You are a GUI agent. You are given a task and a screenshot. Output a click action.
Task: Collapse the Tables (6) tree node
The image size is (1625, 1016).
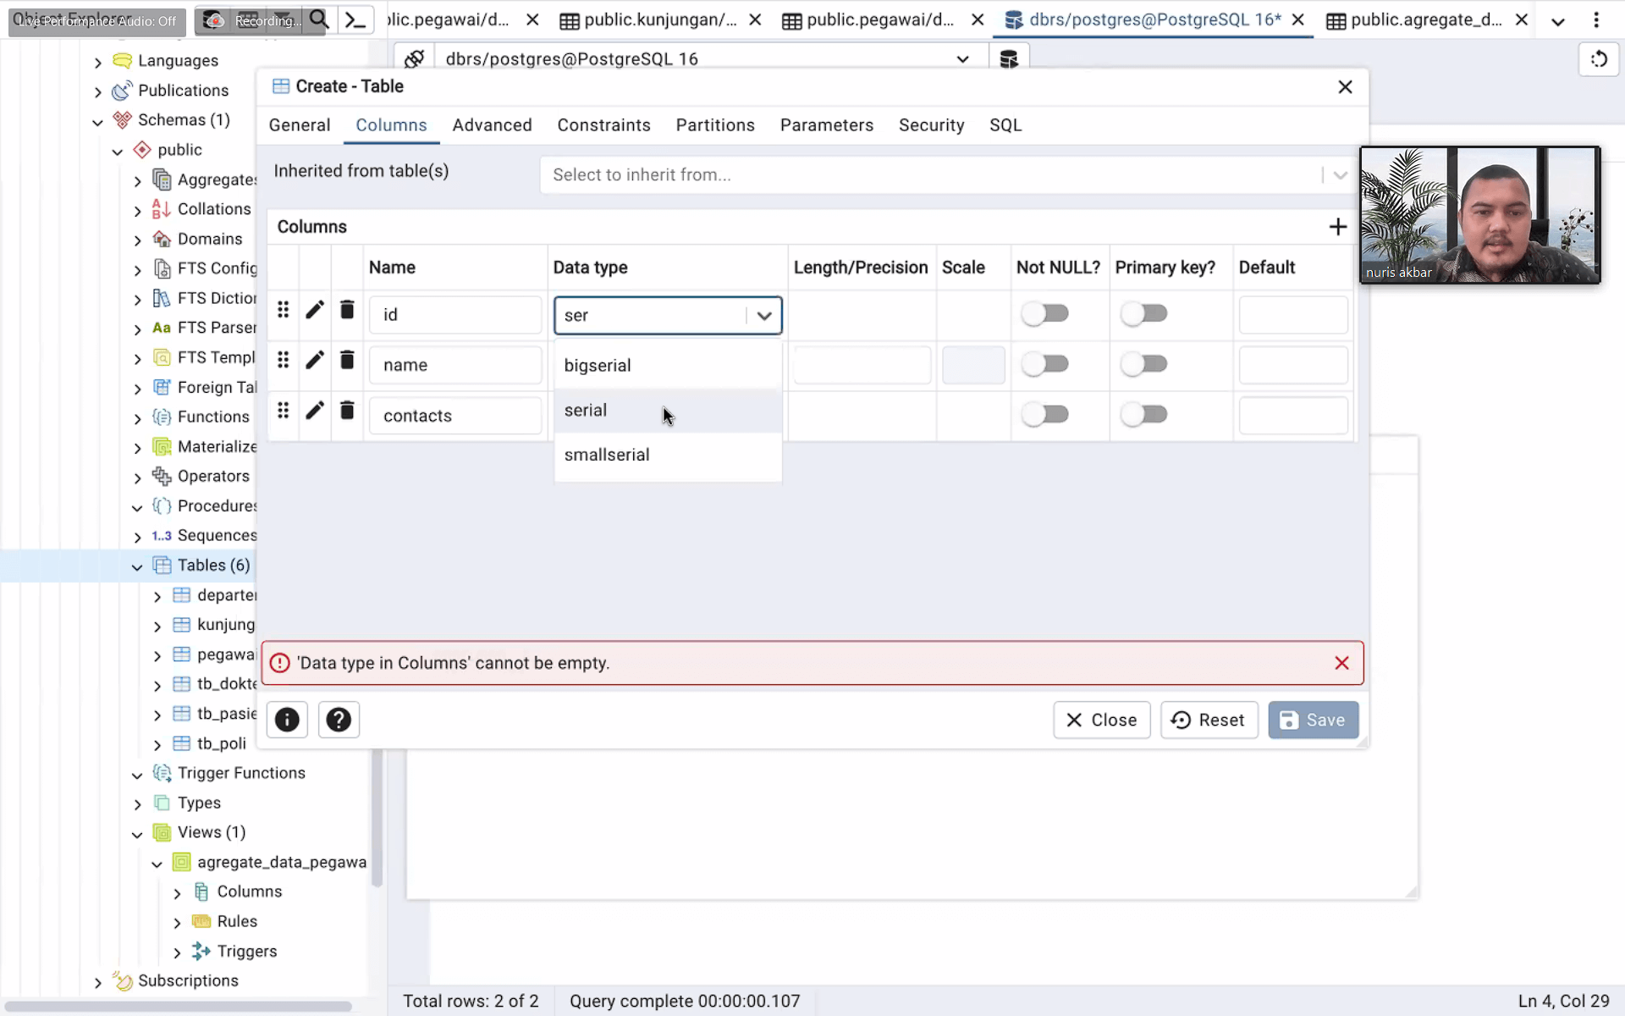pos(137,566)
